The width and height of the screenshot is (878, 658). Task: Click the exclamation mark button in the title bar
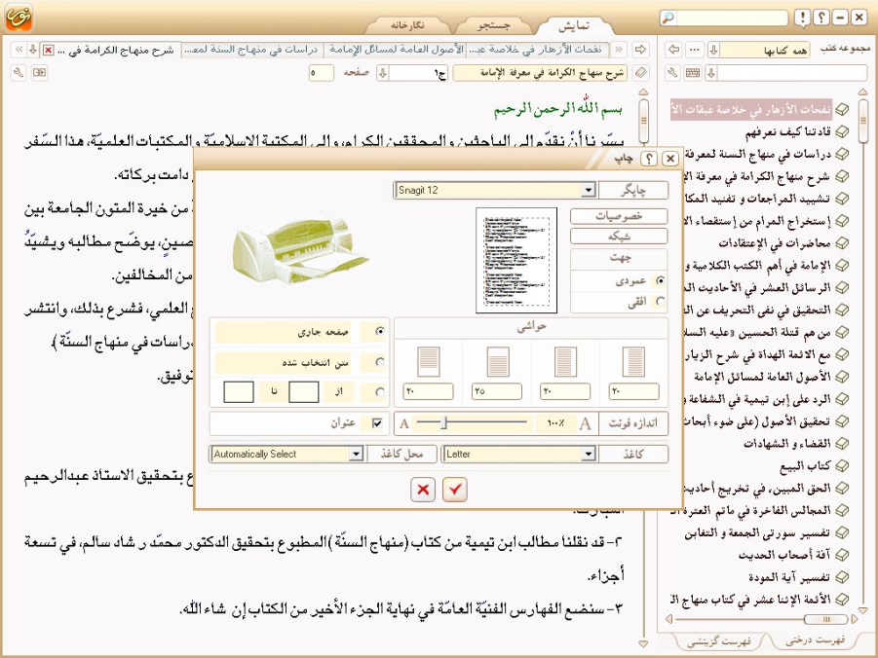point(803,18)
